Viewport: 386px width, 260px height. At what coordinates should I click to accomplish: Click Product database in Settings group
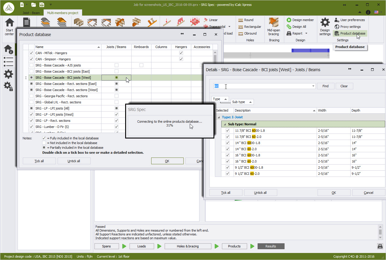coord(350,33)
